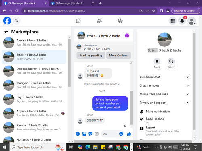Select the first Messenger browser tab

coord(25,3)
